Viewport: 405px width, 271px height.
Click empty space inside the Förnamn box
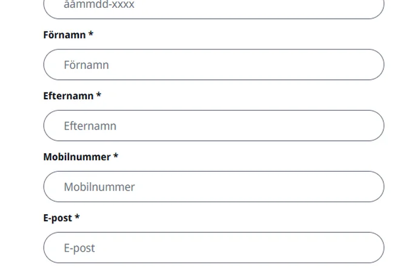tap(273, 65)
